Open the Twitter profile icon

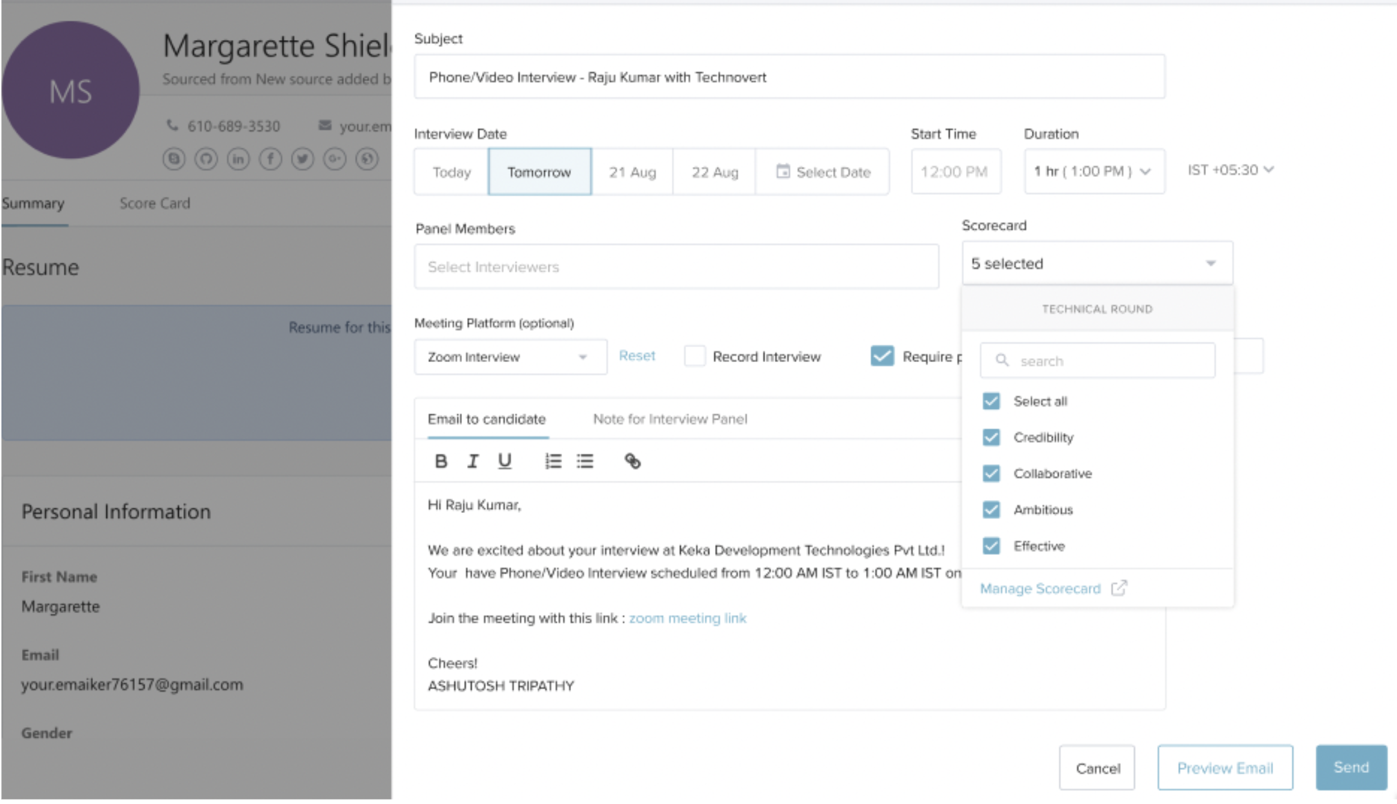tap(303, 159)
